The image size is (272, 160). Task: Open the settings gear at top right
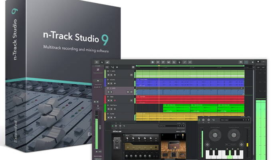click(x=241, y=62)
